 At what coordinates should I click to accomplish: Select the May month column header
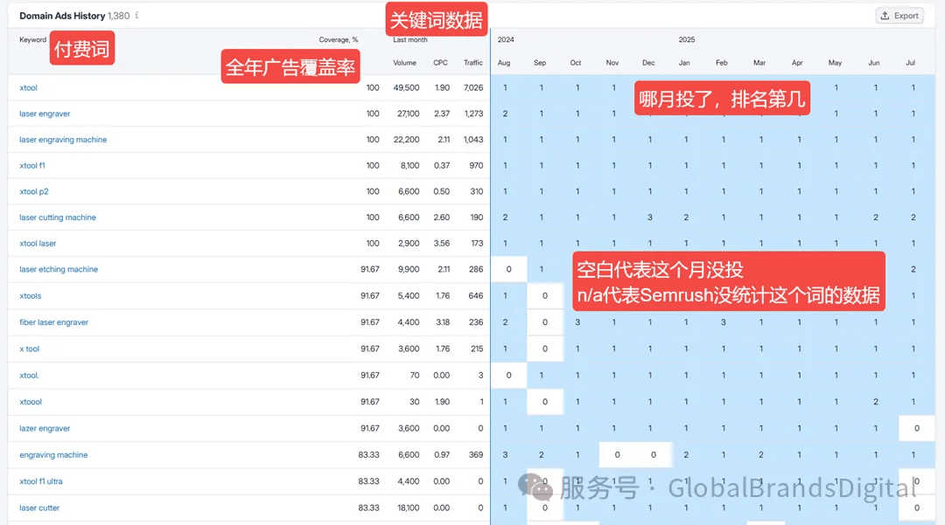click(x=835, y=63)
